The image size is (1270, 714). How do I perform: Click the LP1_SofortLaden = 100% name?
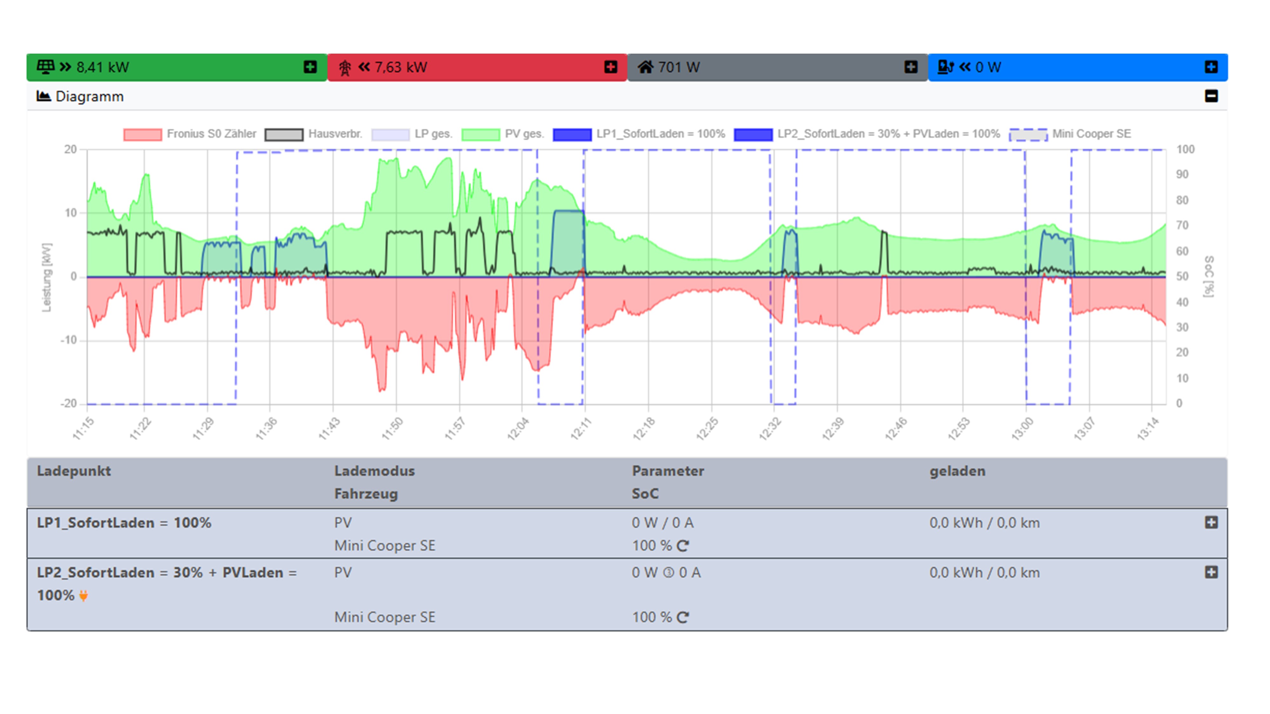click(x=124, y=522)
